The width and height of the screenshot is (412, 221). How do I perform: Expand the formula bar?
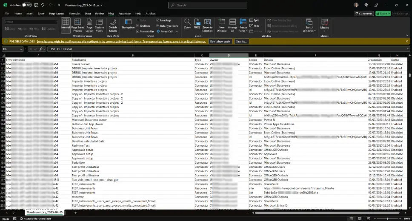[x=408, y=49]
